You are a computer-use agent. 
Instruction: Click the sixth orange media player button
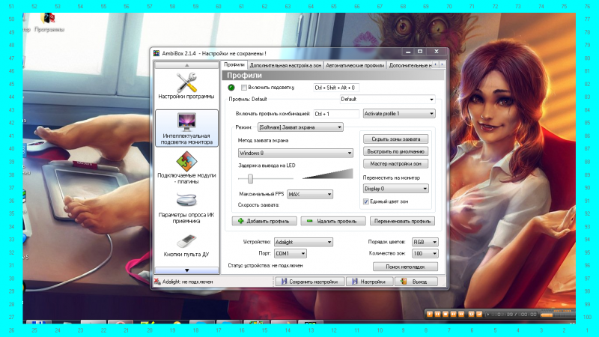(x=472, y=314)
